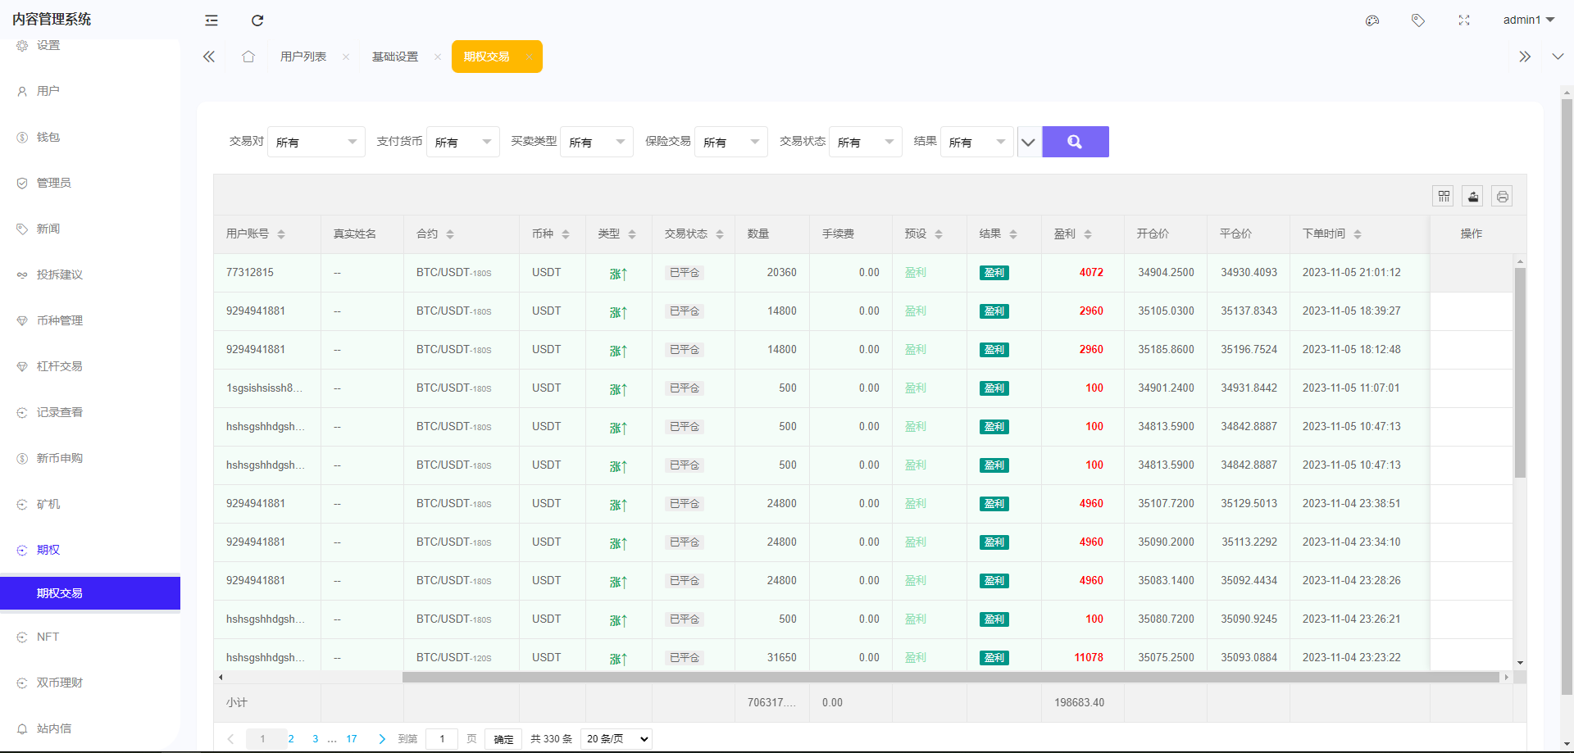Sort by 下单时间 column
Image resolution: width=1574 pixels, height=753 pixels.
(x=1358, y=234)
